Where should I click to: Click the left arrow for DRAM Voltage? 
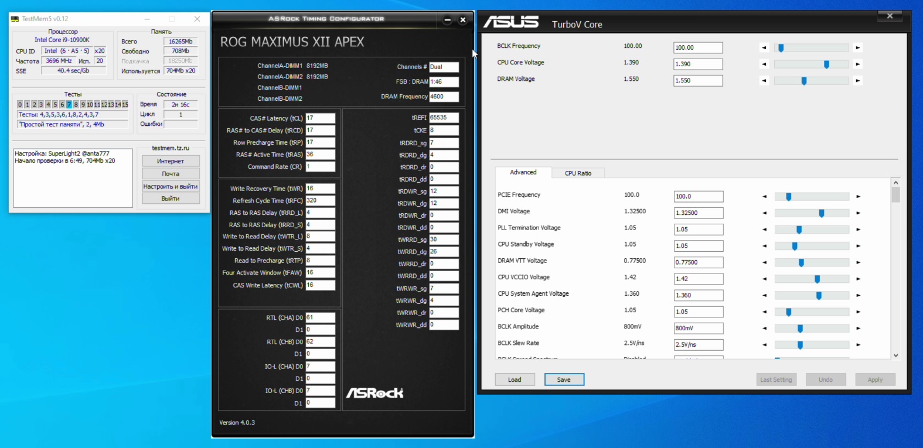tap(764, 80)
